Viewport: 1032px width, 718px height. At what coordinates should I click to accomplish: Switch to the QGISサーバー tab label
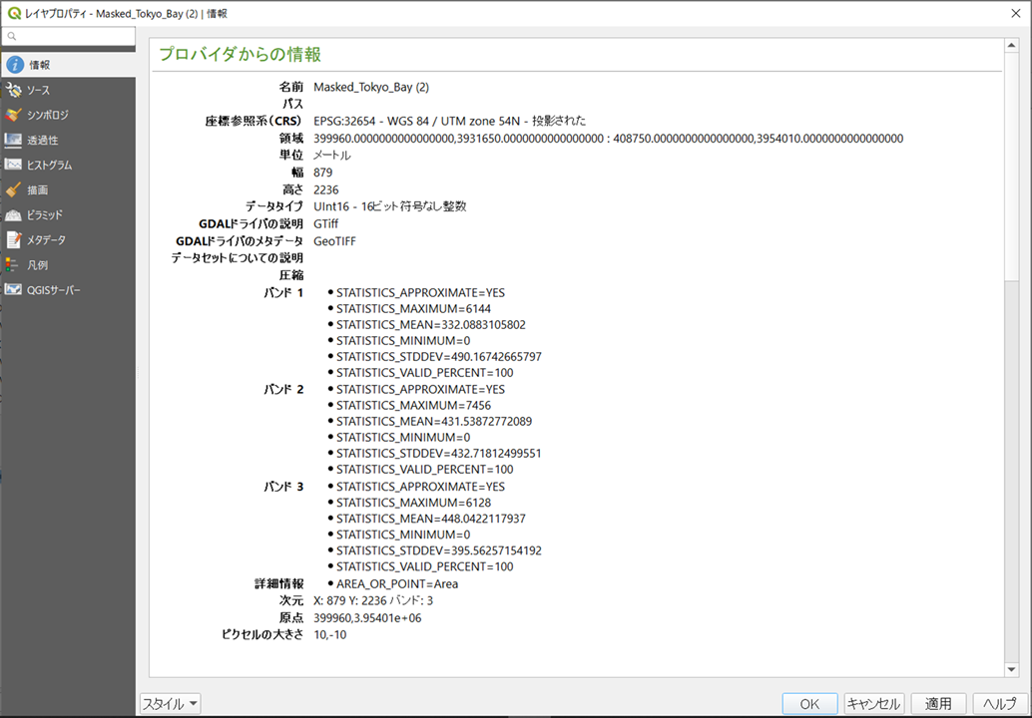(x=53, y=290)
